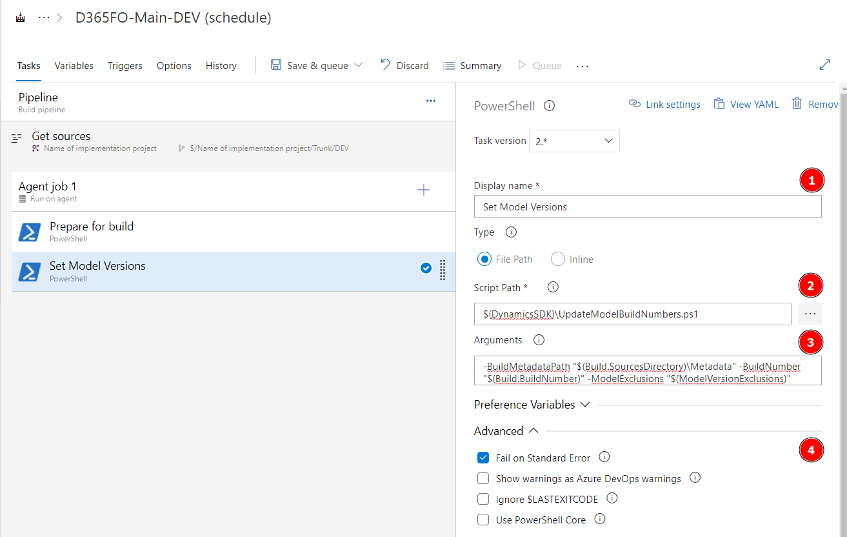The width and height of the screenshot is (847, 537).
Task: Click the fullscreen expand arrows icon
Action: tap(824, 65)
